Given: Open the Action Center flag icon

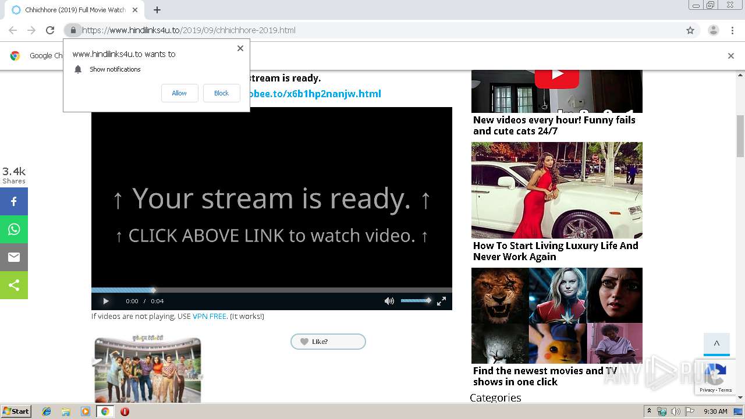Looking at the screenshot, I should 690,411.
